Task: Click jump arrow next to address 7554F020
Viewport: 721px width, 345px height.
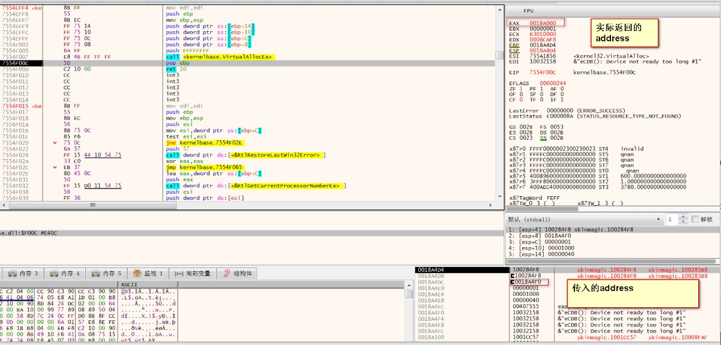Action: tap(54, 143)
